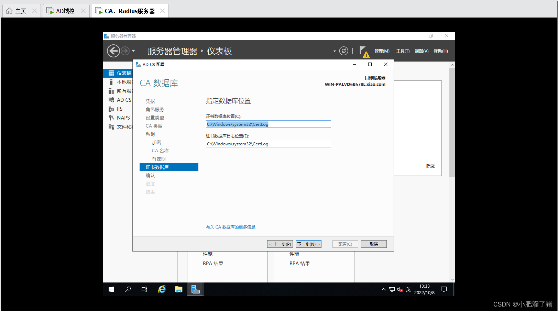
Task: Click the 证书数据库日志位置 input field
Action: point(268,144)
